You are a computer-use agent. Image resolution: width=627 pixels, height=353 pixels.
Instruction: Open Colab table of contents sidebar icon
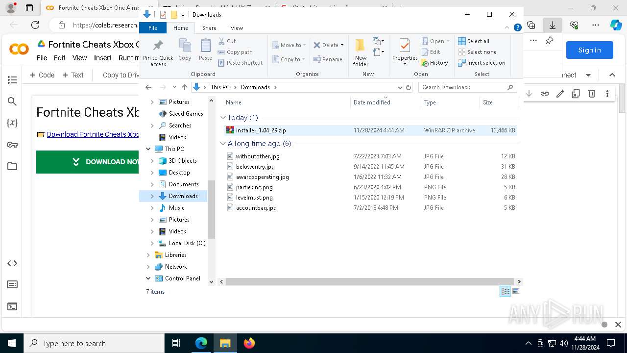pyautogui.click(x=12, y=80)
